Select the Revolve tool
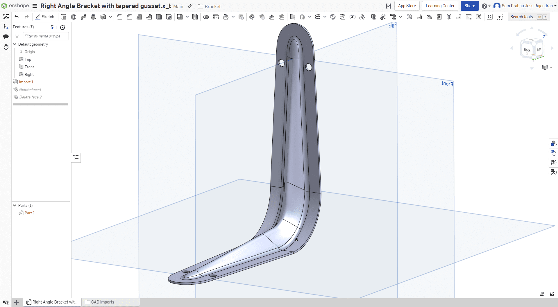Viewport: 558px width, 307px height. (x=74, y=17)
